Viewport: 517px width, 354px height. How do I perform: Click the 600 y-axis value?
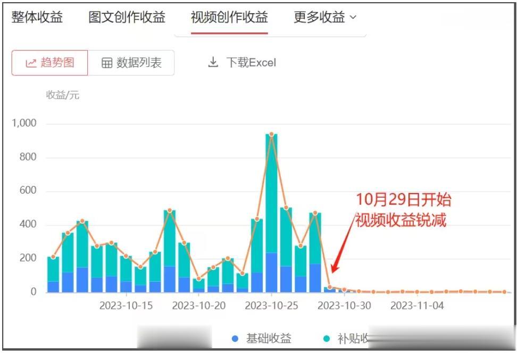click(x=28, y=190)
